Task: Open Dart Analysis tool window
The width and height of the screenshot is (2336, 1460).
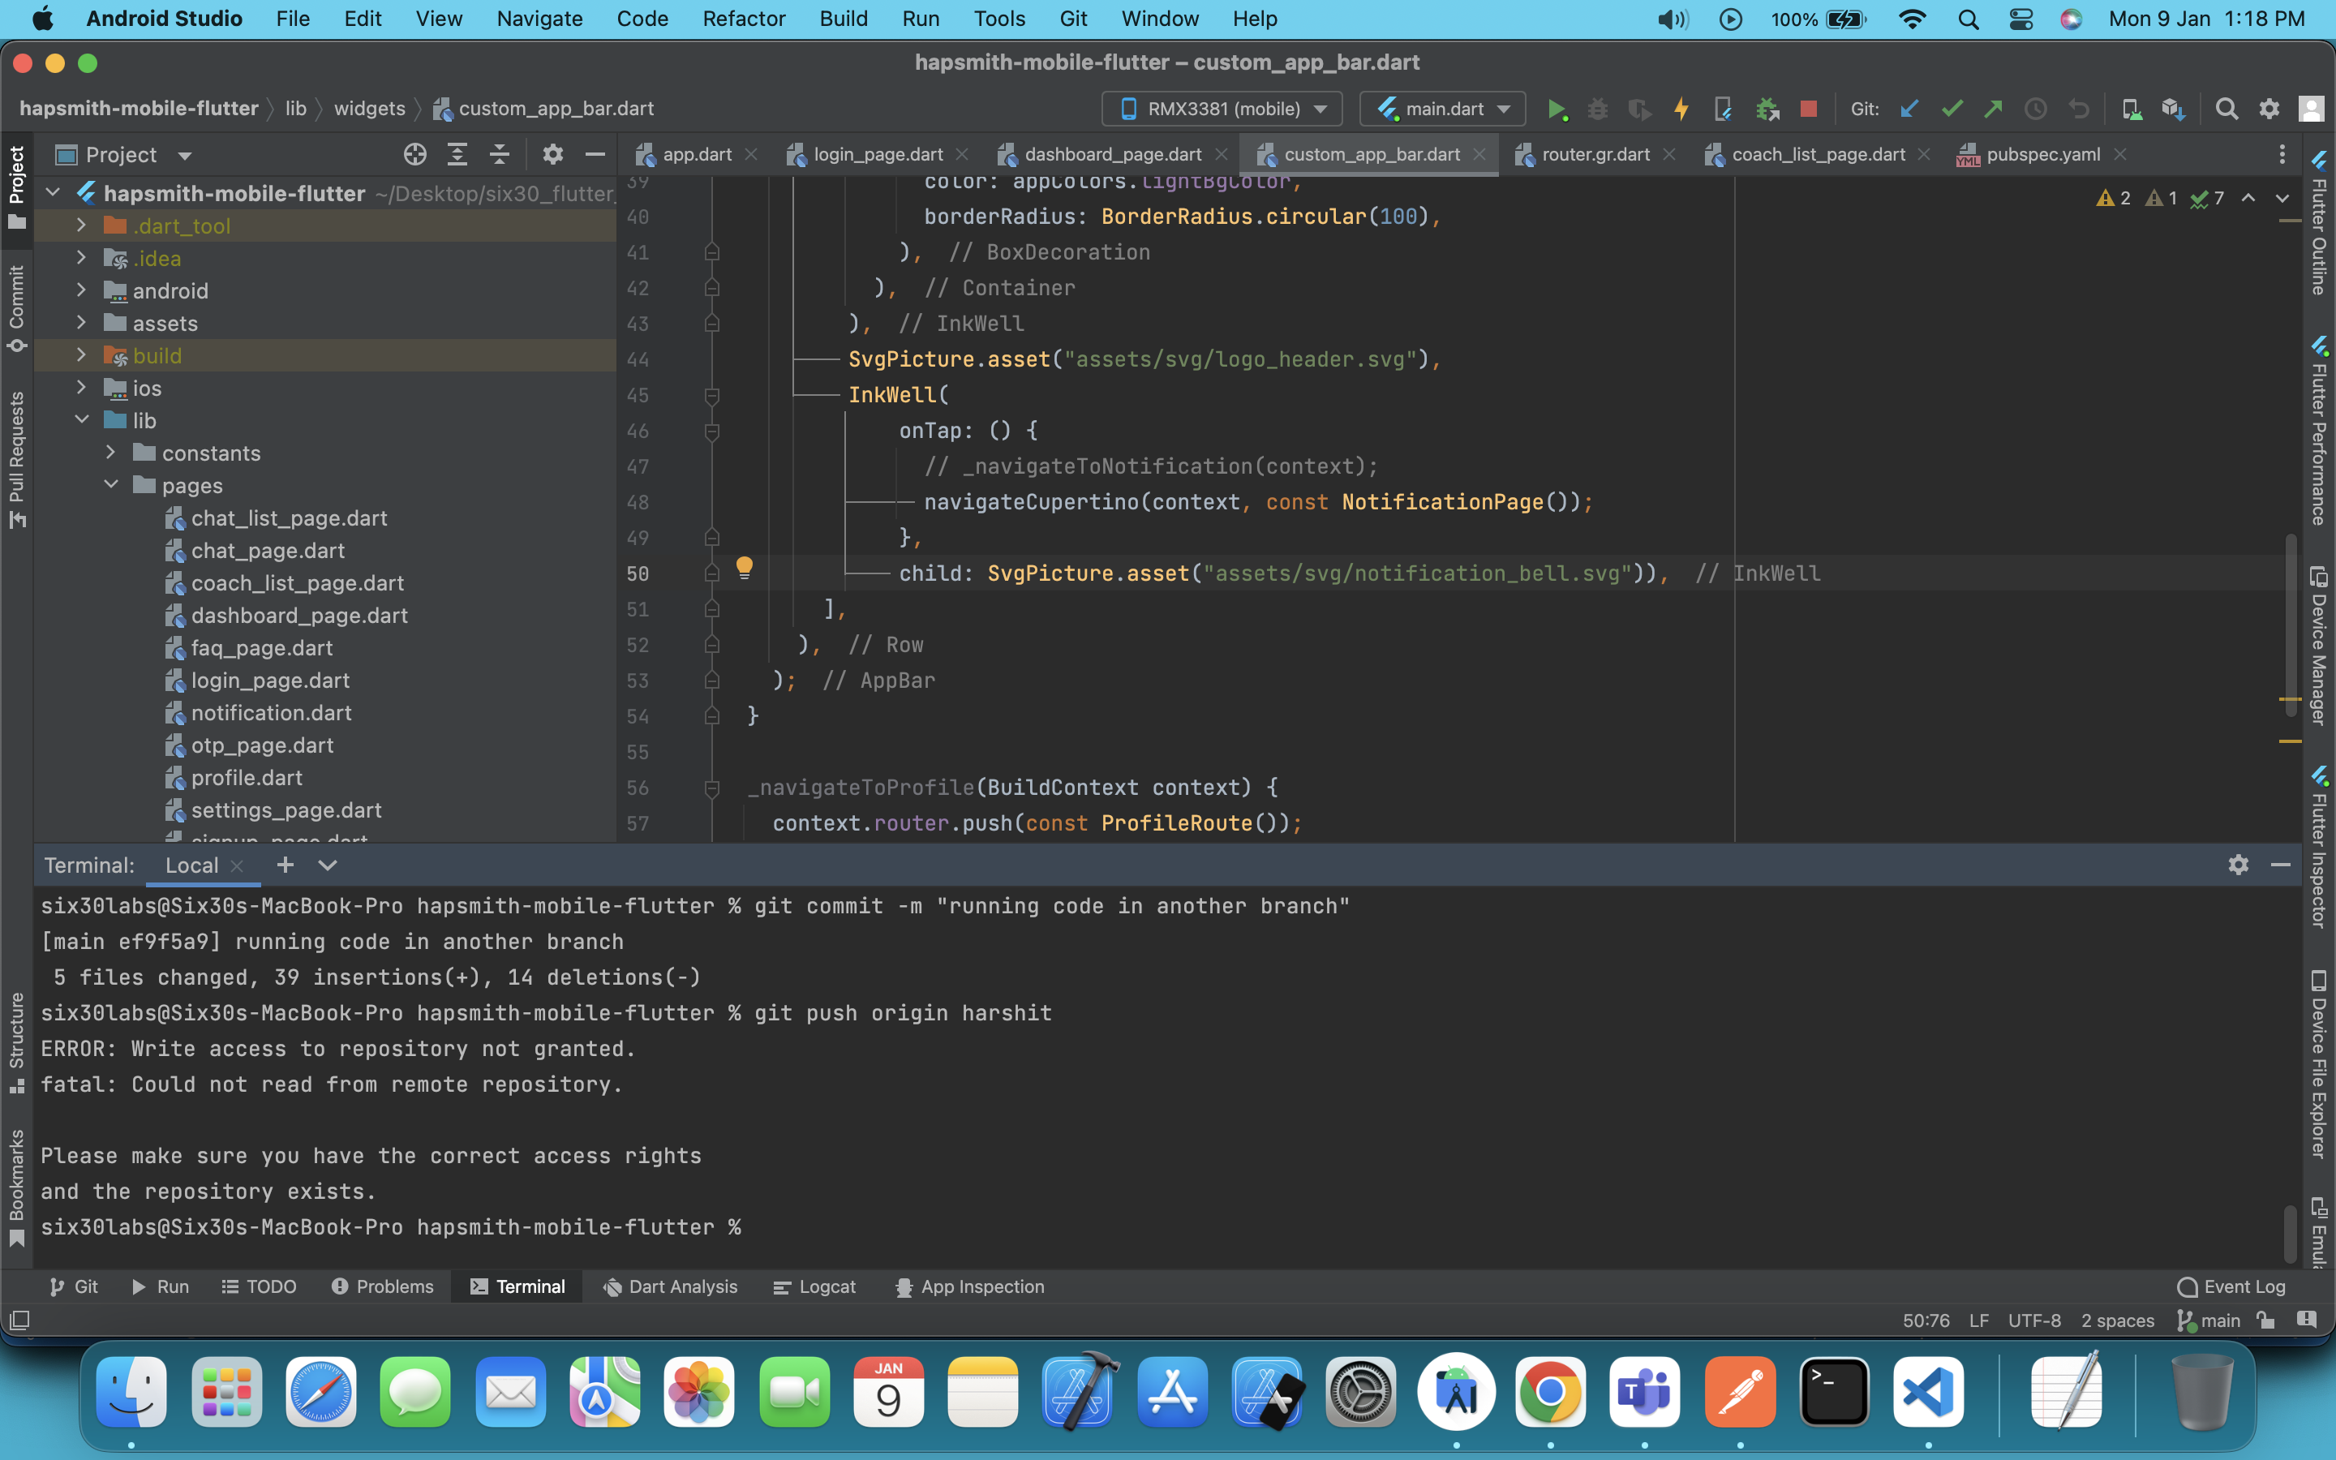Action: [x=670, y=1286]
